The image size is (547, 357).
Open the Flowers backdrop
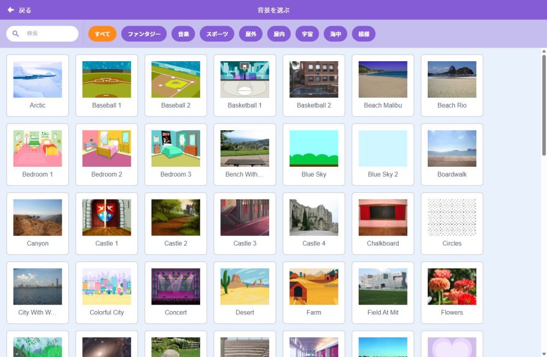click(x=452, y=292)
